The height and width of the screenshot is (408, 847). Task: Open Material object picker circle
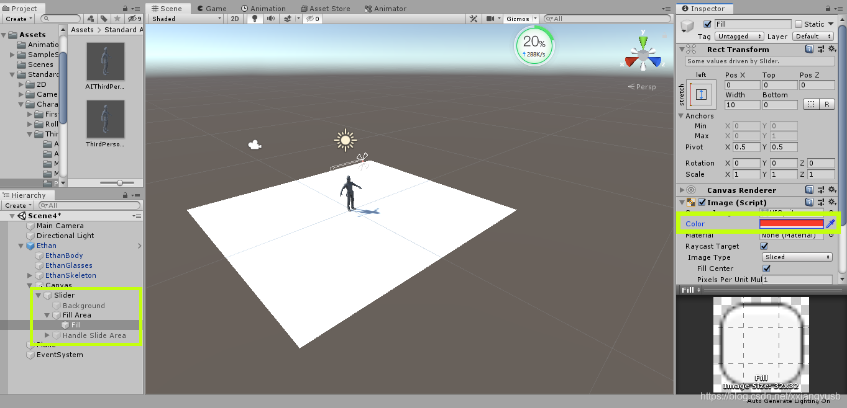(831, 236)
